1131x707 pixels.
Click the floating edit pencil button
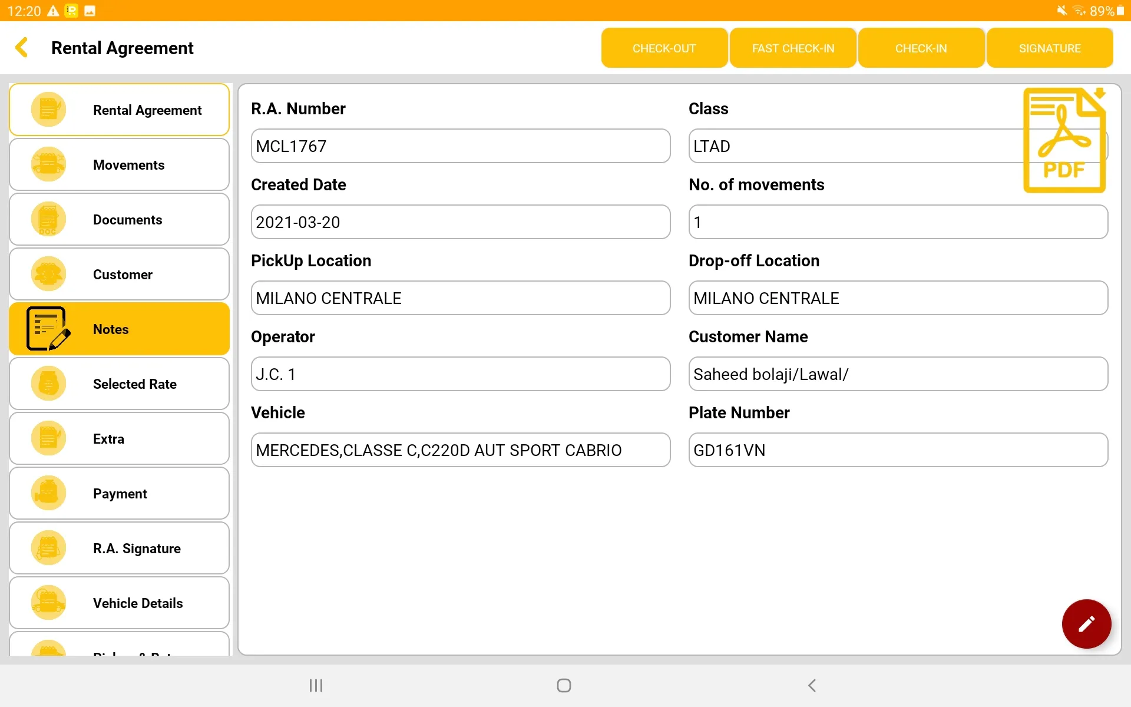pos(1087,624)
